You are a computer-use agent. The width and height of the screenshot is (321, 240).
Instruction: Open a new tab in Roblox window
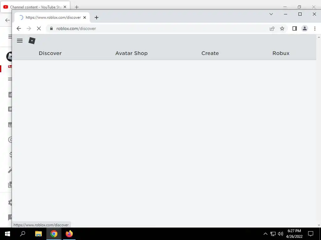coord(97,17)
